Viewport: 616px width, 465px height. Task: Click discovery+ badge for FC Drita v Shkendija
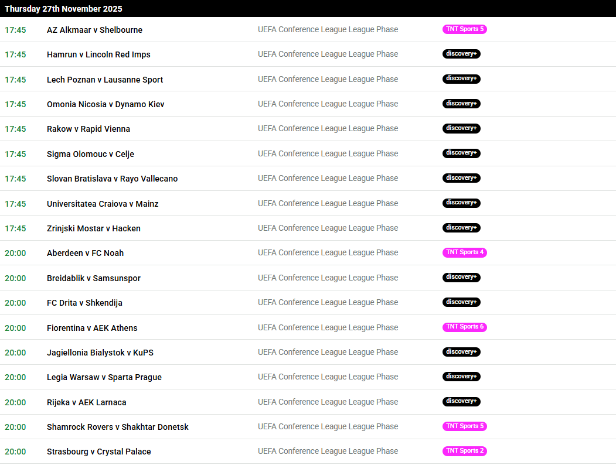pyautogui.click(x=461, y=302)
